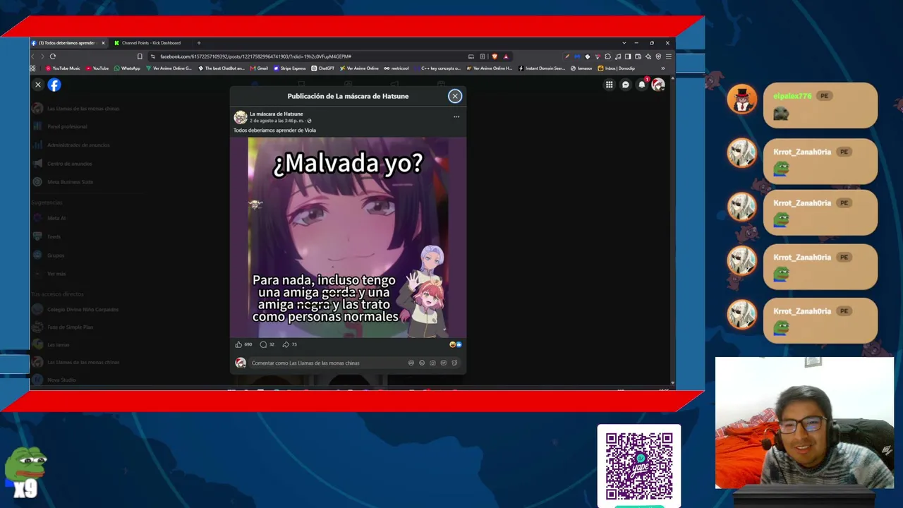Close the Publicación de La máscara de Hatsune dialog

tap(455, 96)
